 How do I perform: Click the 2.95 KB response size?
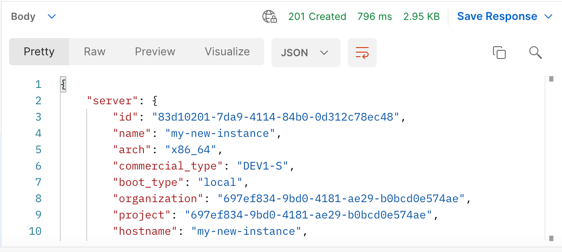point(421,17)
